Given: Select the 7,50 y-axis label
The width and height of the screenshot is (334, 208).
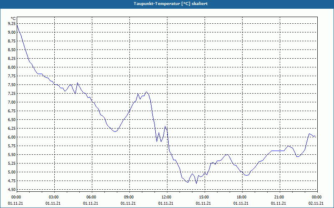Looking at the screenshot, I should pyautogui.click(x=12, y=85).
